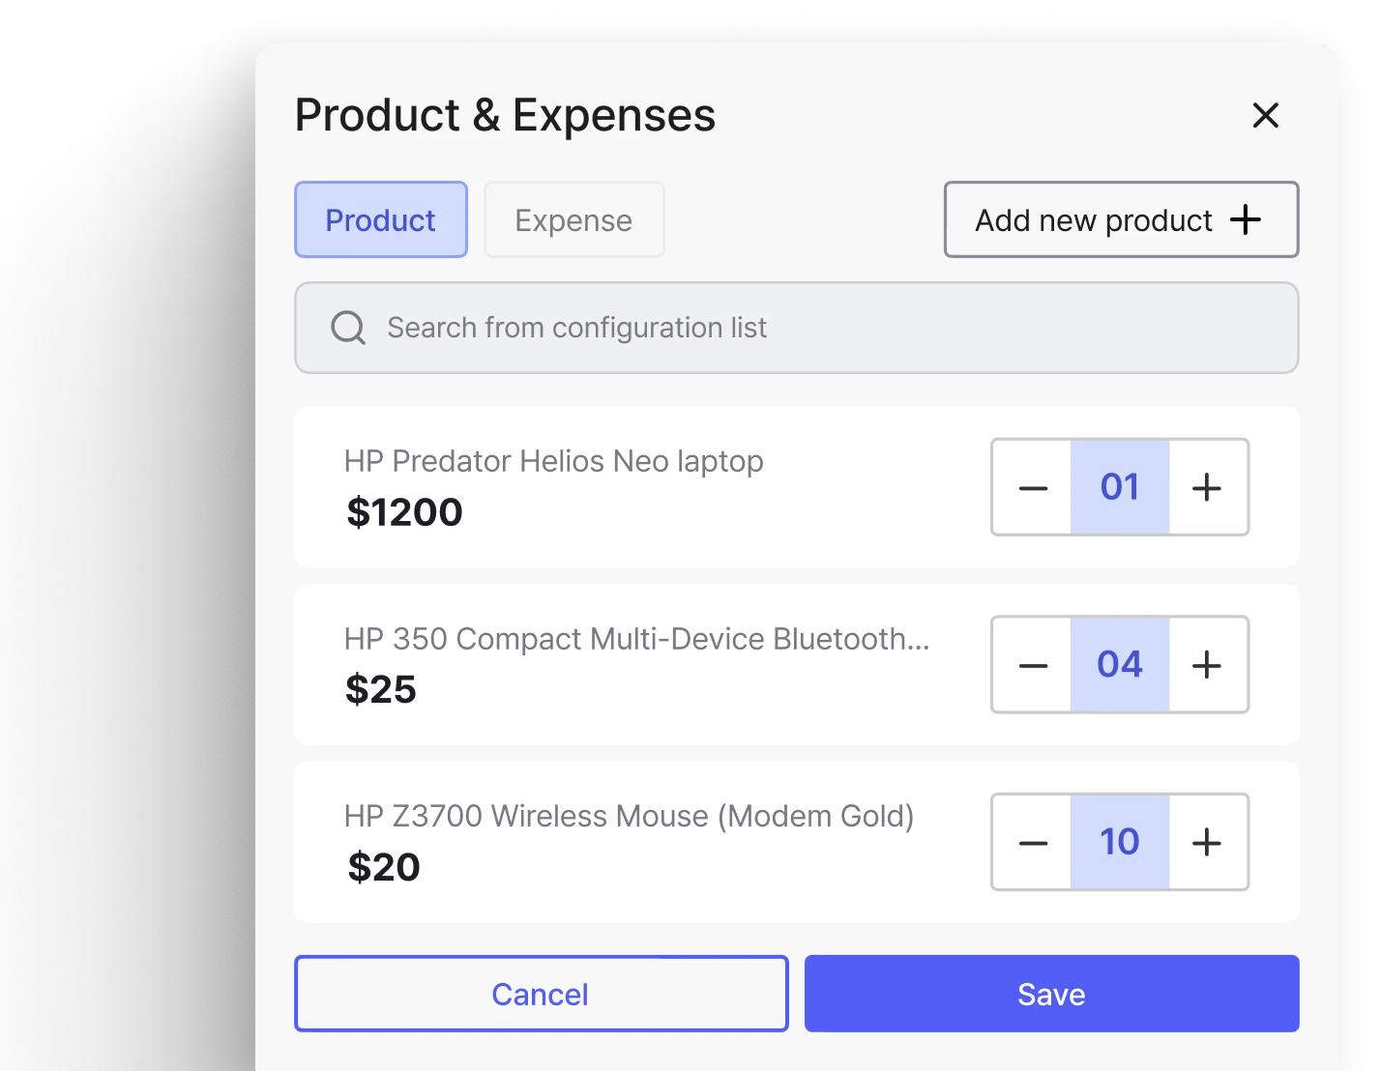This screenshot has height=1071, width=1381.
Task: Increase HP Z3700 Wireless Mouse quantity
Action: [1207, 843]
